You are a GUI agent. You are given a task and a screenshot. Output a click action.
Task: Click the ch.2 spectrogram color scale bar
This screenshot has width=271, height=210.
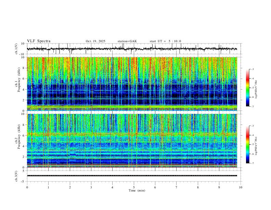[247, 144]
